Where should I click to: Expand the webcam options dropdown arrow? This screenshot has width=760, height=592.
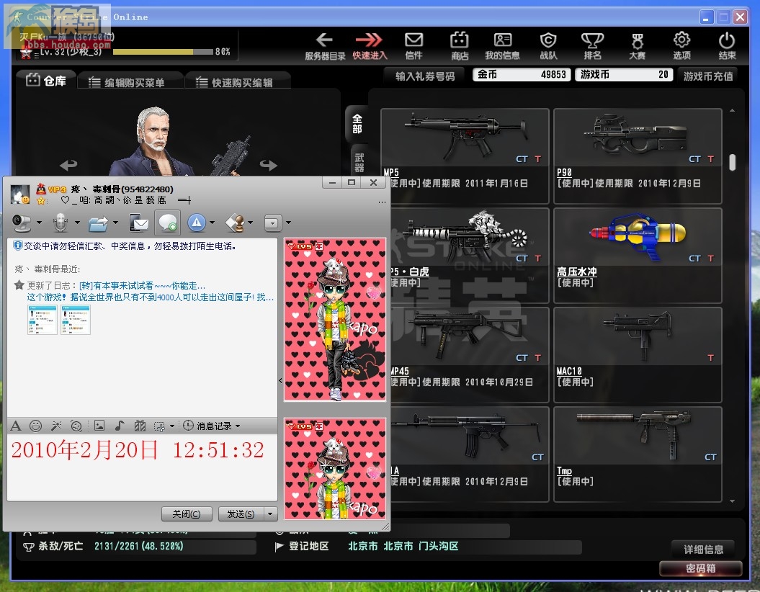[39, 223]
